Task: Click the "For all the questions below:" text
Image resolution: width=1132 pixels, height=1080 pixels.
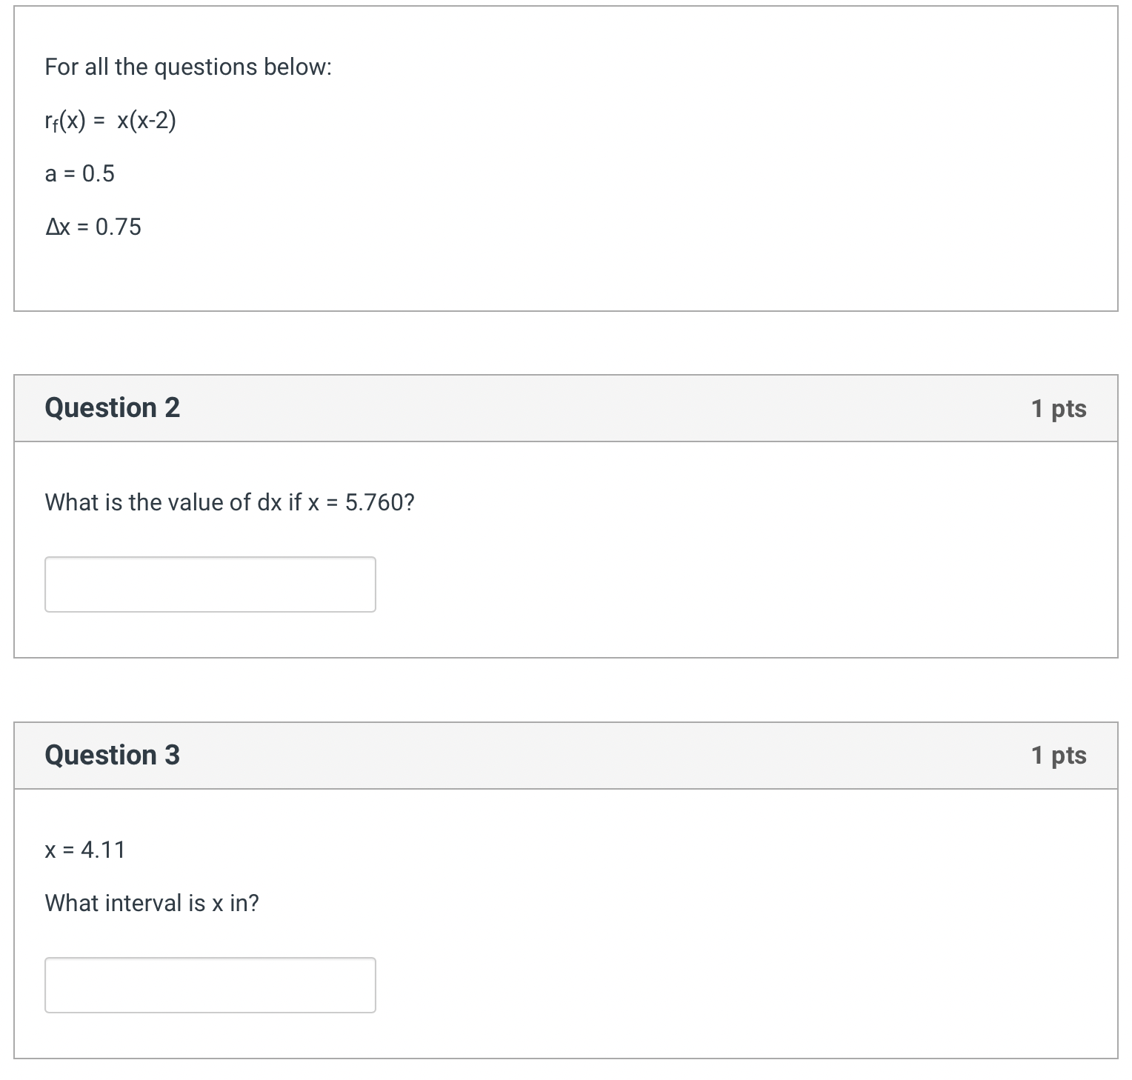Action: pyautogui.click(x=188, y=67)
